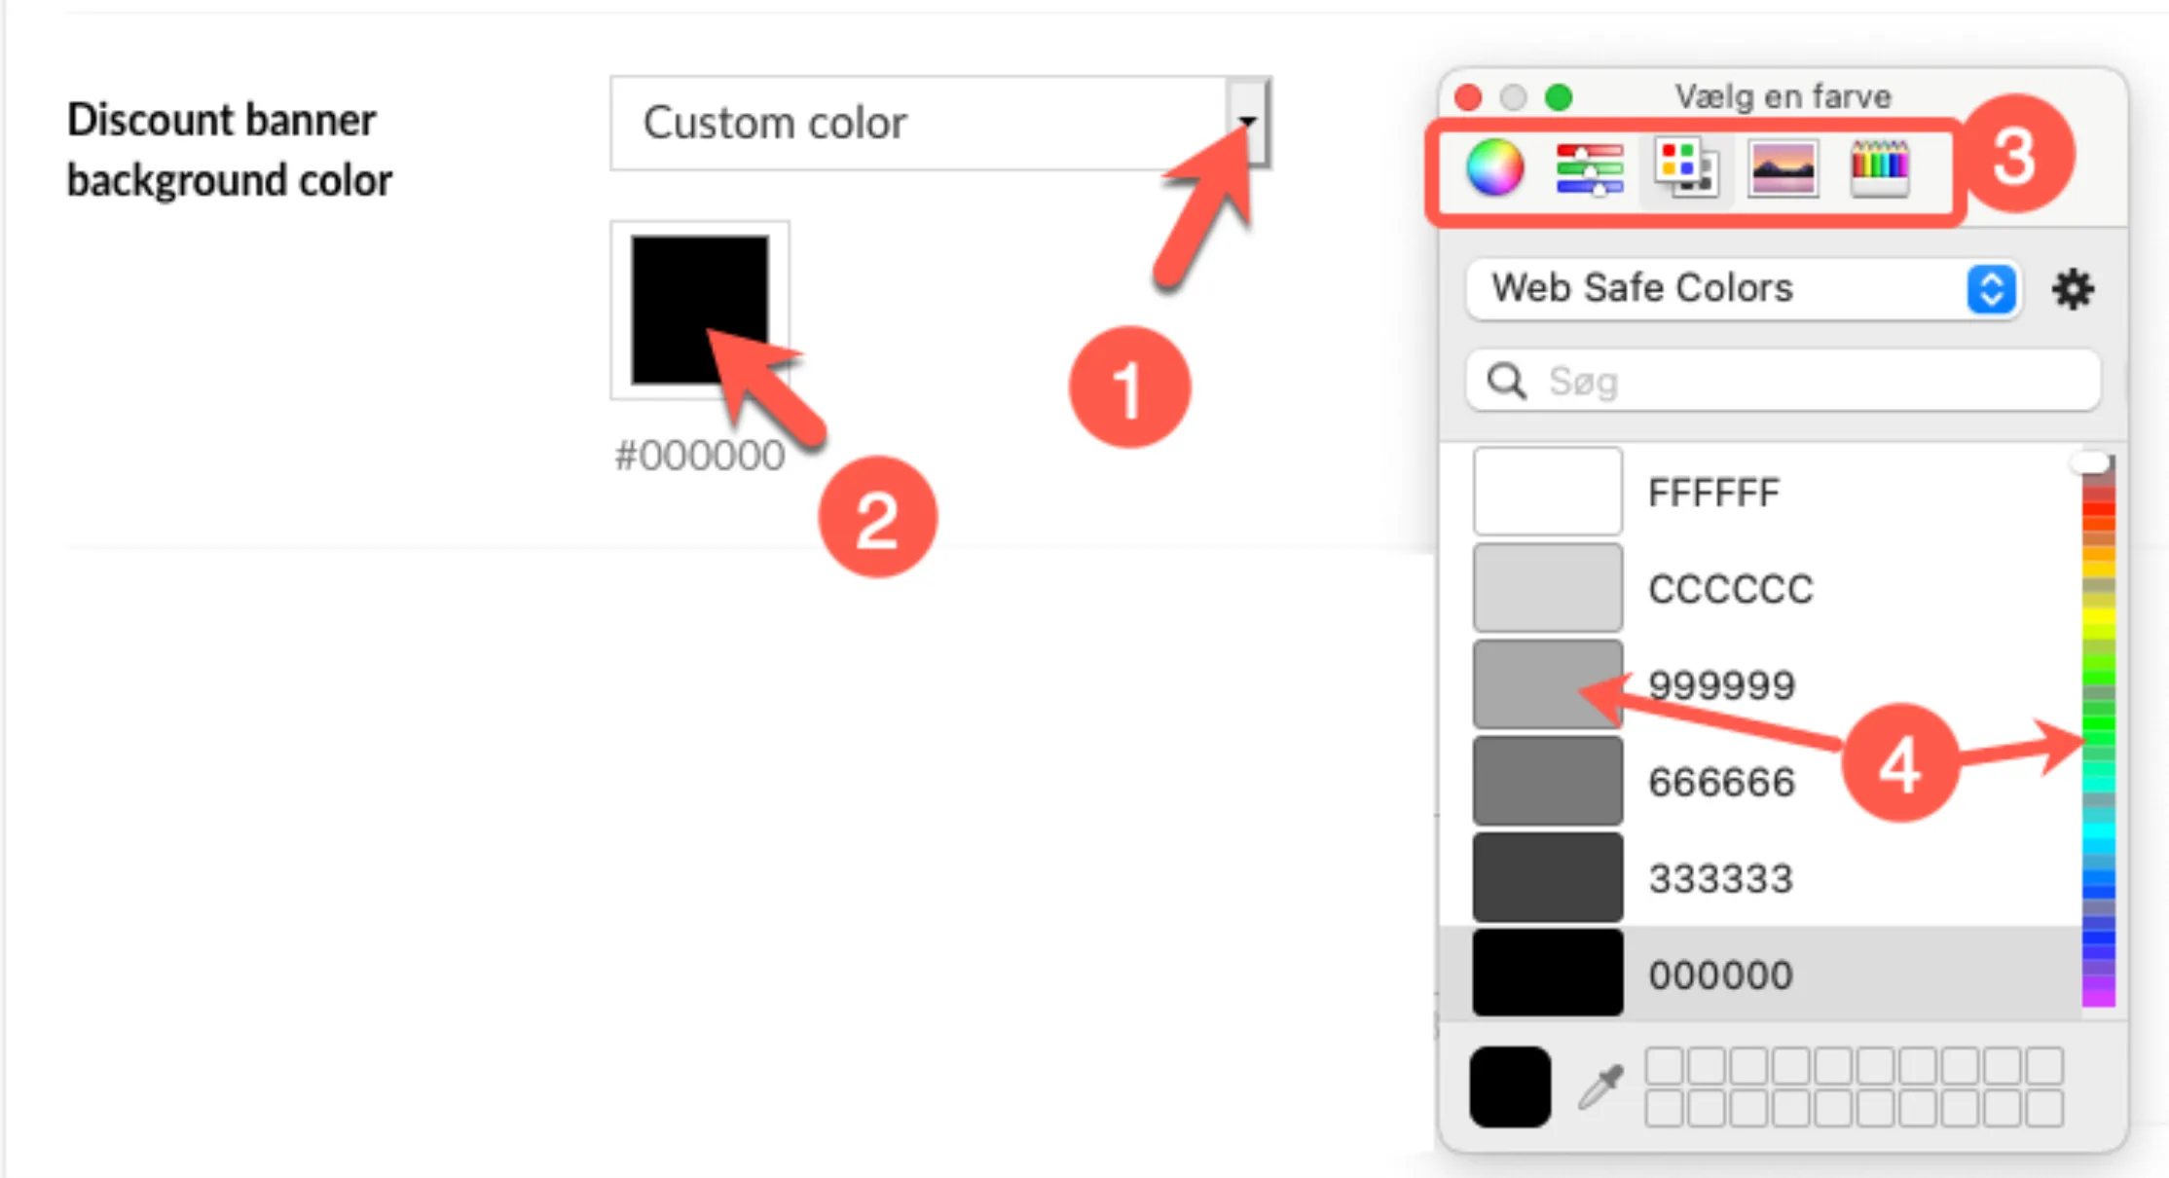Click the magnifier icon in search field
The image size is (2169, 1178).
[1506, 381]
